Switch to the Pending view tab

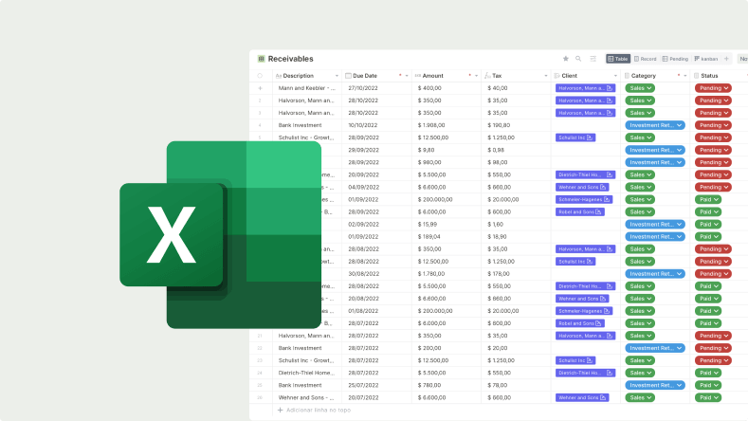(x=675, y=59)
